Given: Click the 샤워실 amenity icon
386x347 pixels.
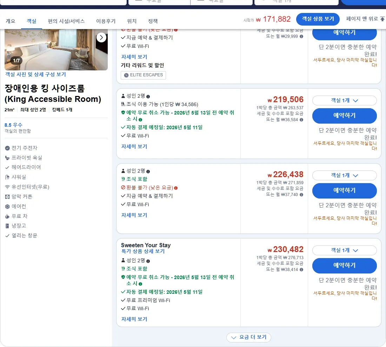Looking at the screenshot, I should click(x=7, y=177).
